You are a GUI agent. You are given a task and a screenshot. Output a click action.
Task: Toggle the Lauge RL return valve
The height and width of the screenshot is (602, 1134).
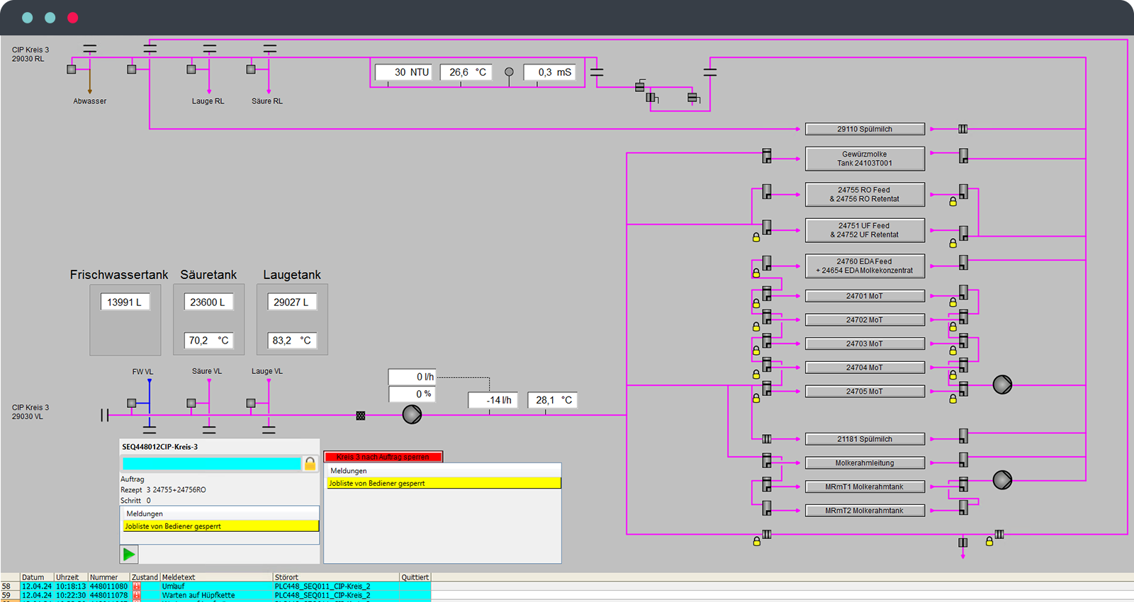point(191,69)
